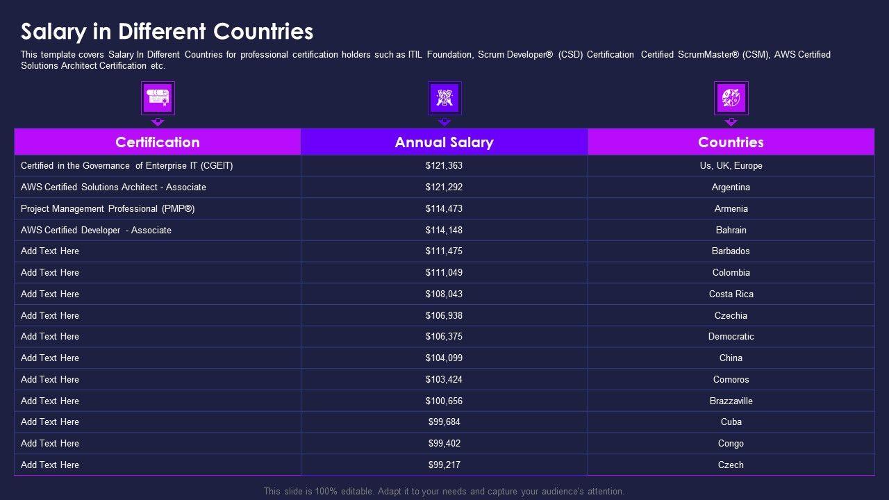Click the $121,292 salary value
The height and width of the screenshot is (500, 889).
(444, 187)
